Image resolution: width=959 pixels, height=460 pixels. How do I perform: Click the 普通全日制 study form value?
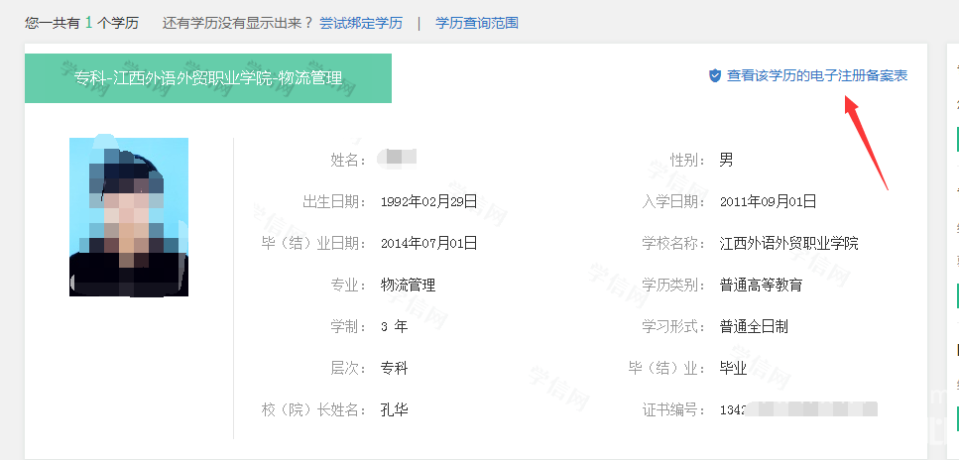[754, 326]
